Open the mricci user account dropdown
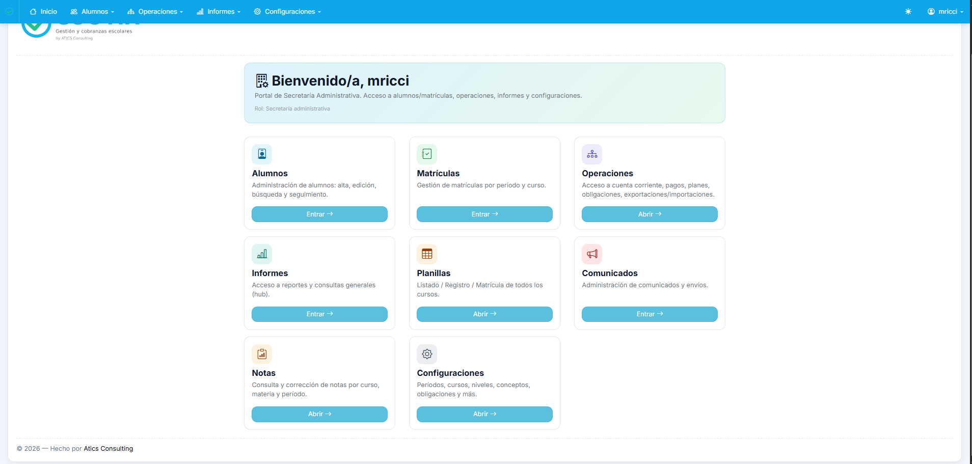This screenshot has height=464, width=972. click(945, 11)
